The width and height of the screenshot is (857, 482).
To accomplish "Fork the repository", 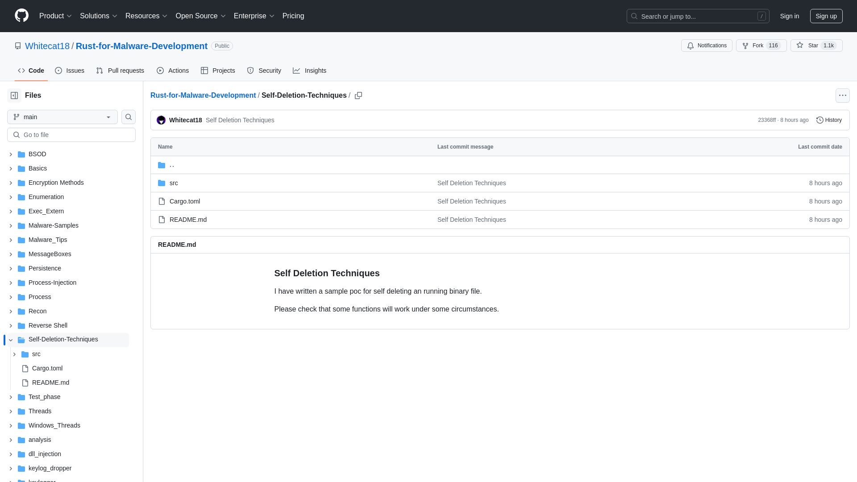I will pyautogui.click(x=761, y=46).
